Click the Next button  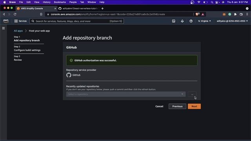point(194,106)
